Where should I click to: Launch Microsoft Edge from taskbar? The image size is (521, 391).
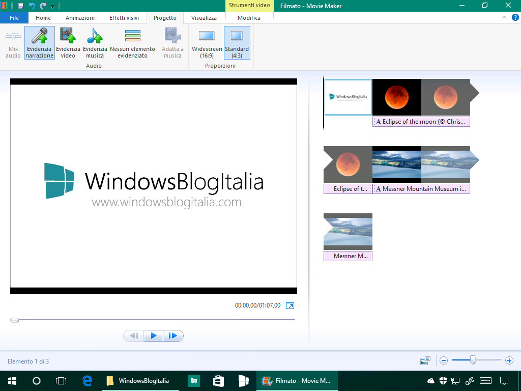click(87, 381)
